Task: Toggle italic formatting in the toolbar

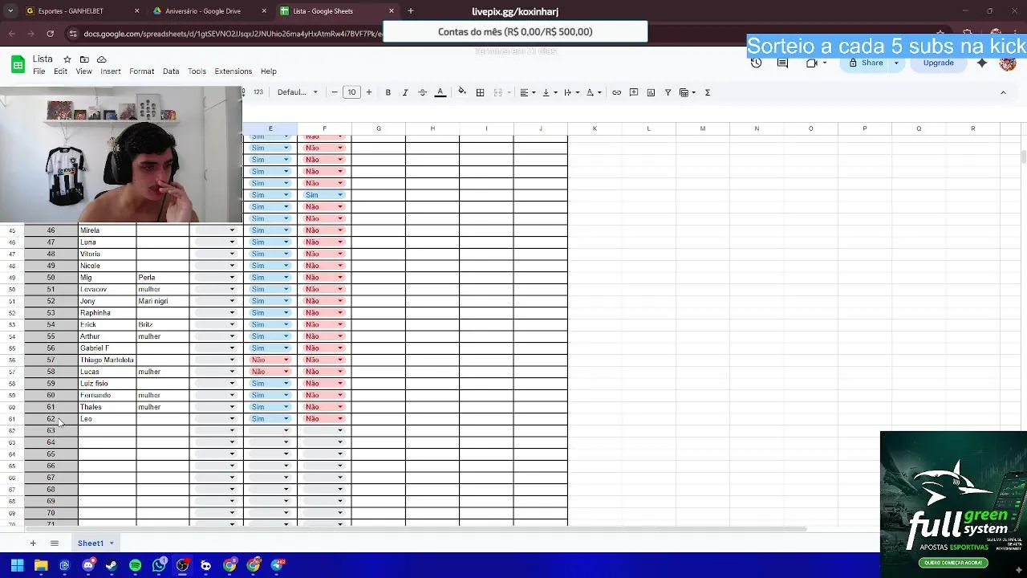Action: [x=405, y=92]
